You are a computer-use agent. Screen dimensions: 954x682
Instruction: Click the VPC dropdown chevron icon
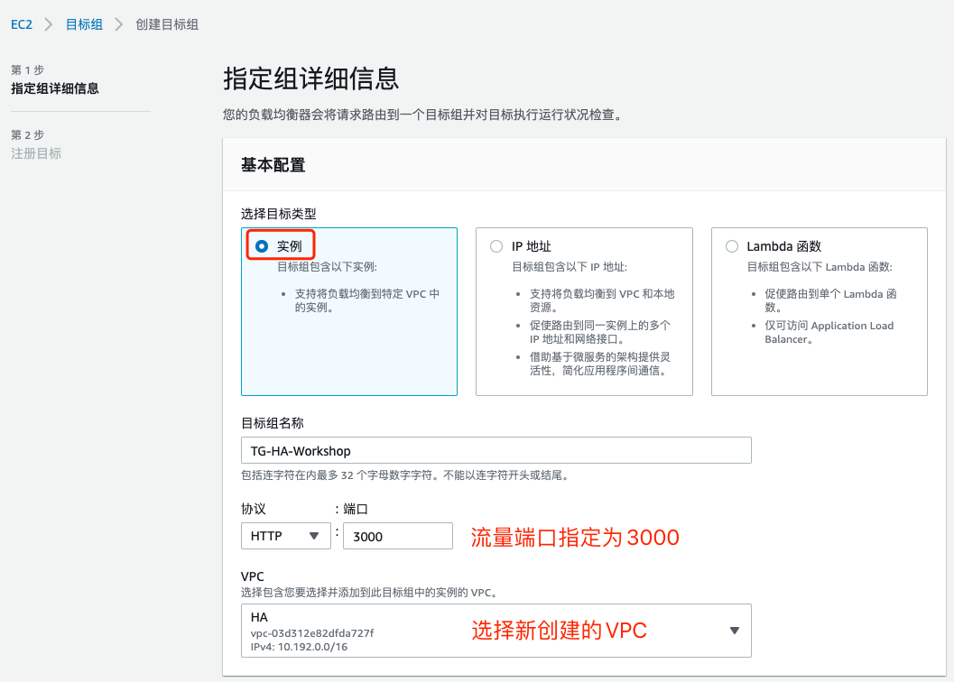[734, 630]
